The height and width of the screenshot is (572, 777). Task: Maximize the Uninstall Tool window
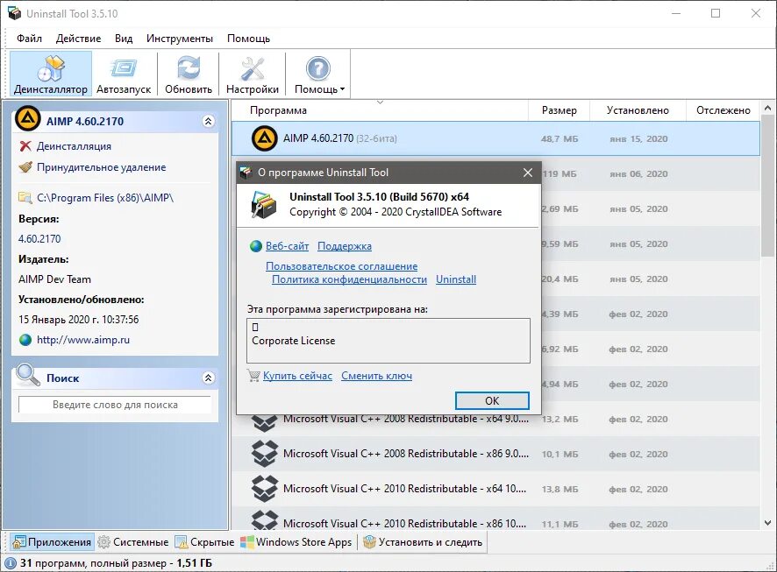click(716, 13)
